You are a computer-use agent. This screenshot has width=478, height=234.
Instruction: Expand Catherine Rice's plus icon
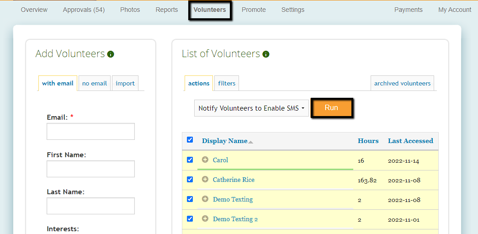point(205,180)
